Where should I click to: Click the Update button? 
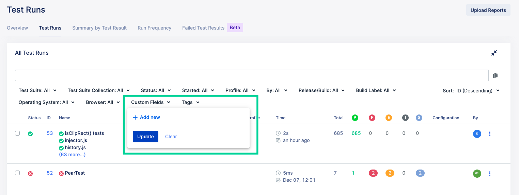tap(145, 137)
